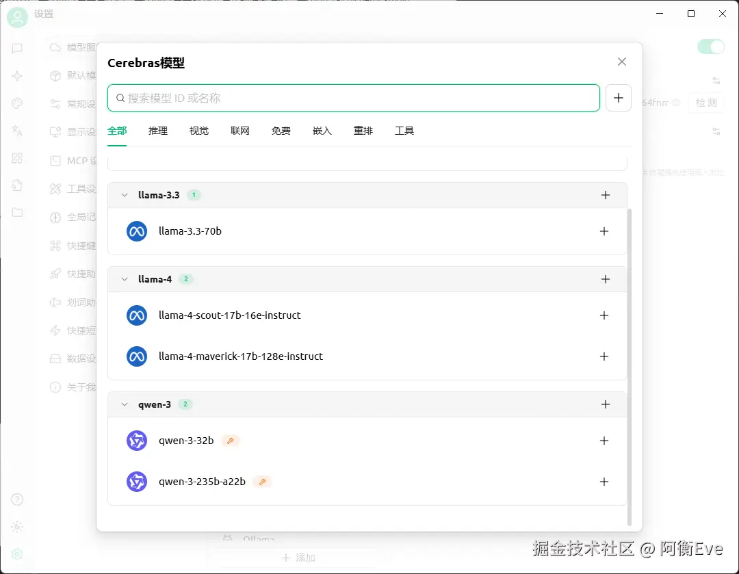This screenshot has width=739, height=574.
Task: Switch to the 推理 tab
Action: 158,131
